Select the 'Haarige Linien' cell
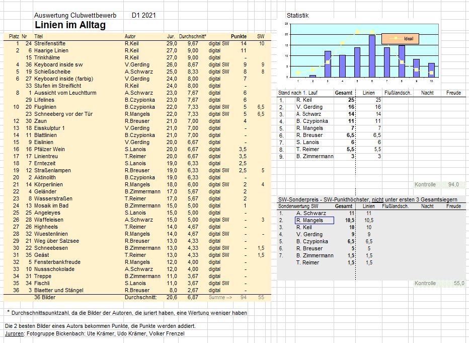The height and width of the screenshot is (343, 469). tap(51, 50)
